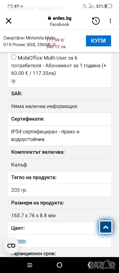The image size is (119, 273).
Task: Close the in-app browser with X
Action: [x=8, y=21]
